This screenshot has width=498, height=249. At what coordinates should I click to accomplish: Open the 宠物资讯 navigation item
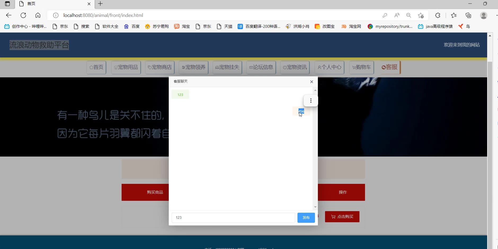(x=295, y=67)
